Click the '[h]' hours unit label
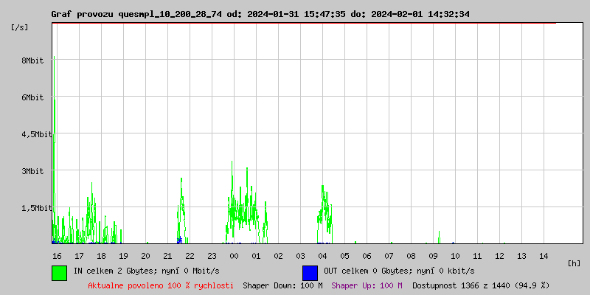 click(574, 263)
